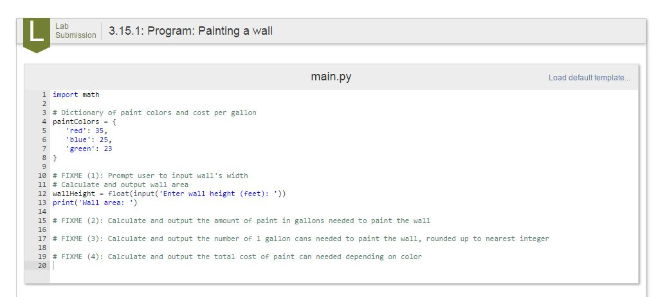Place cursor on the 'red': 35 entry
658x297 pixels.
click(x=87, y=130)
